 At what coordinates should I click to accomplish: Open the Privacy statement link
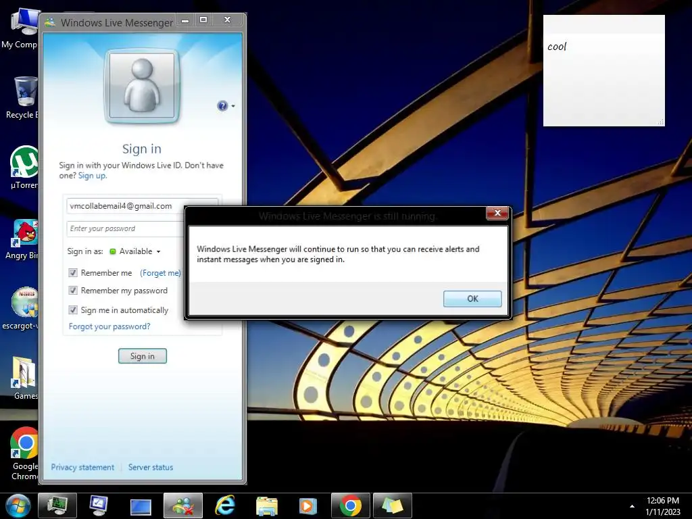pos(82,468)
